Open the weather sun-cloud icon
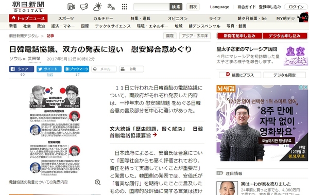The width and height of the screenshot is (309, 195). pyautogui.click(x=97, y=7)
